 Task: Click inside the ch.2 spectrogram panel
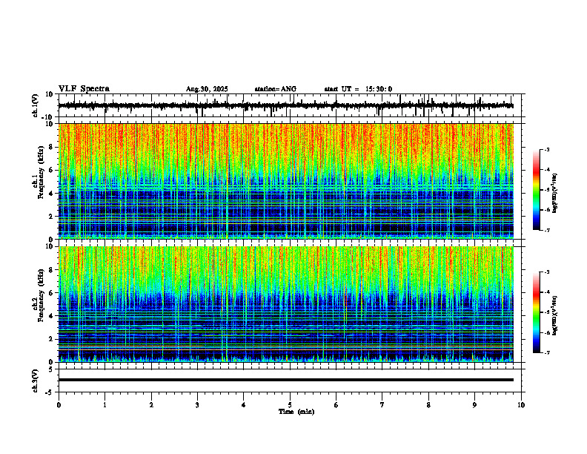(x=286, y=304)
